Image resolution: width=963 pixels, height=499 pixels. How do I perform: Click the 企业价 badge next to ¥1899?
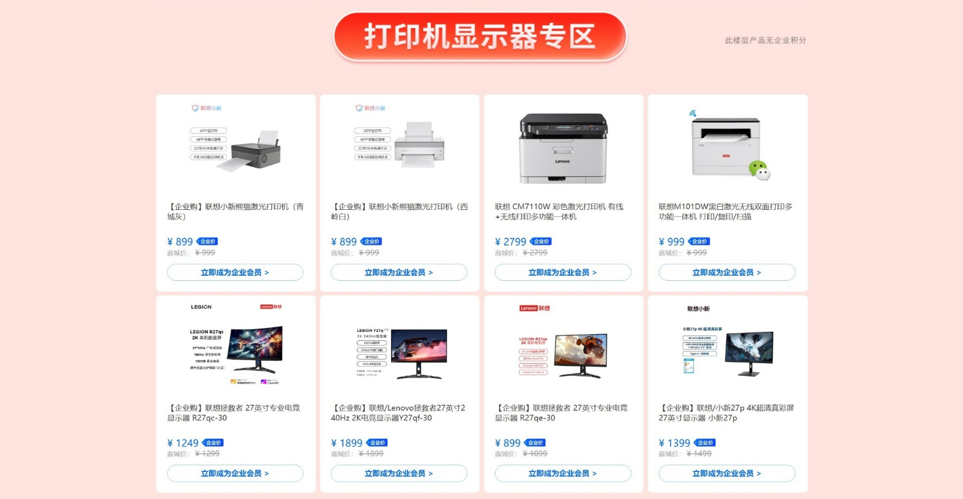pos(377,442)
